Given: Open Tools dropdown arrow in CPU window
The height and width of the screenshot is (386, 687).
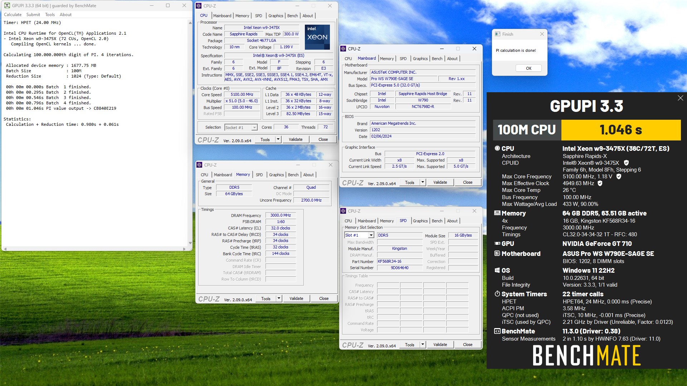Looking at the screenshot, I should pyautogui.click(x=278, y=139).
